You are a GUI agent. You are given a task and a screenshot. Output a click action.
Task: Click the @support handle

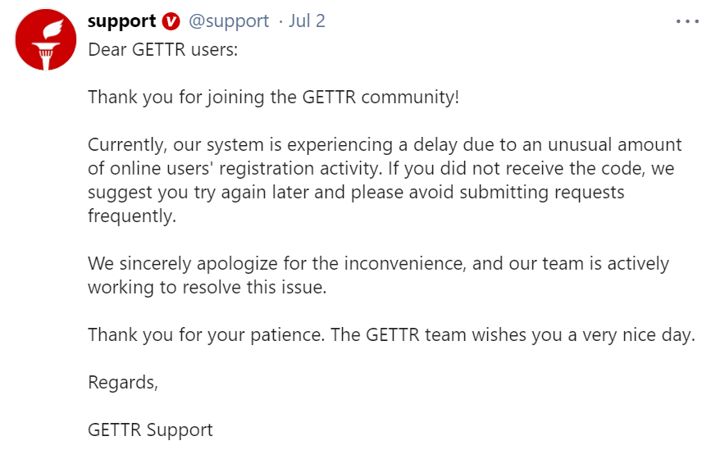pyautogui.click(x=229, y=21)
